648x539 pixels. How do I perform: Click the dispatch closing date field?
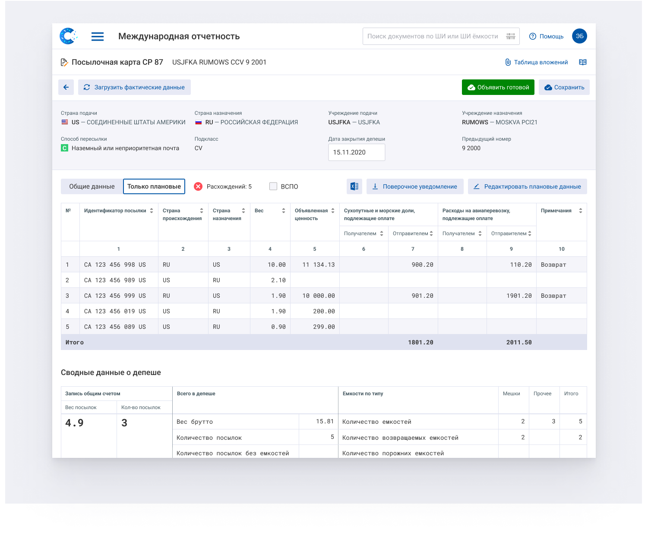click(357, 152)
